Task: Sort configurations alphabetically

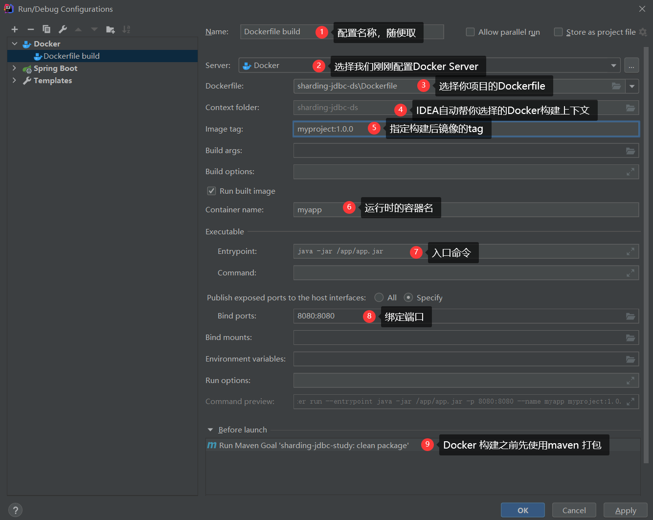Action: click(x=126, y=29)
